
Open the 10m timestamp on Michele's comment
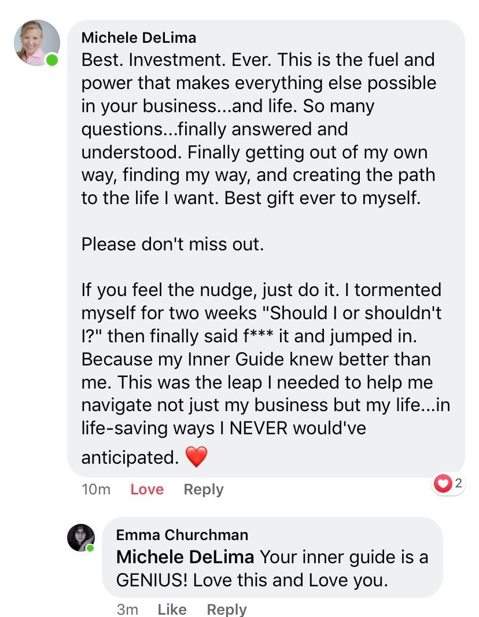[x=96, y=489]
